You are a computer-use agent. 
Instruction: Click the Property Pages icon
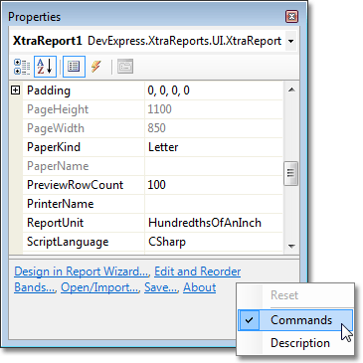click(125, 67)
